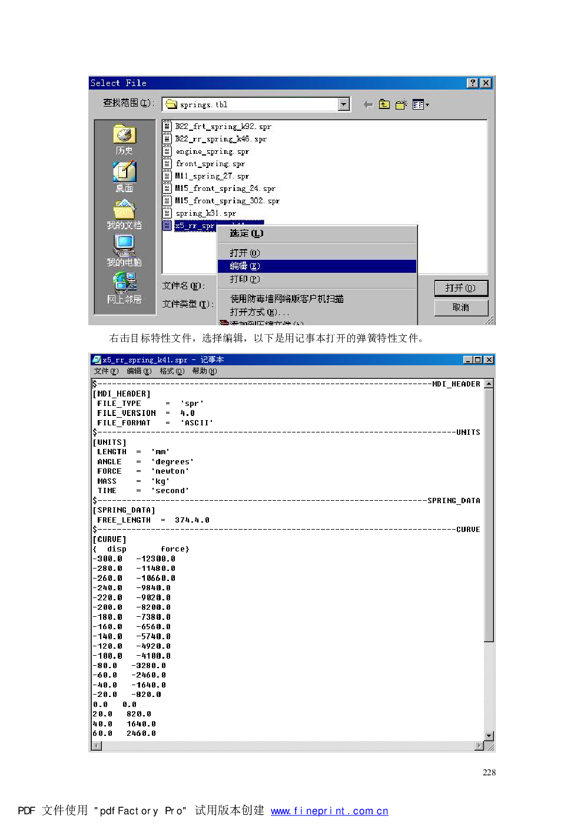Open Notepad 文件(F) menu
Viewport: 584px width, 826px height.
[107, 371]
